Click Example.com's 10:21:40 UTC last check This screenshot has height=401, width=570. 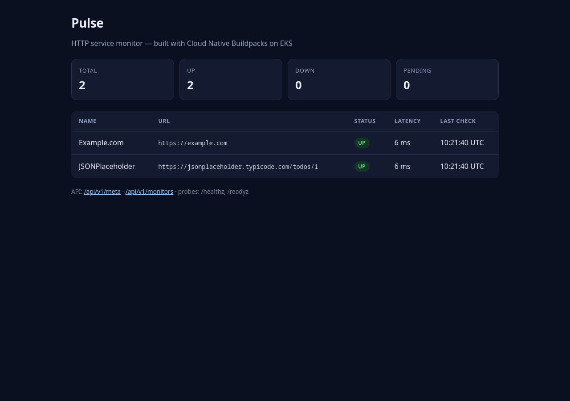462,143
